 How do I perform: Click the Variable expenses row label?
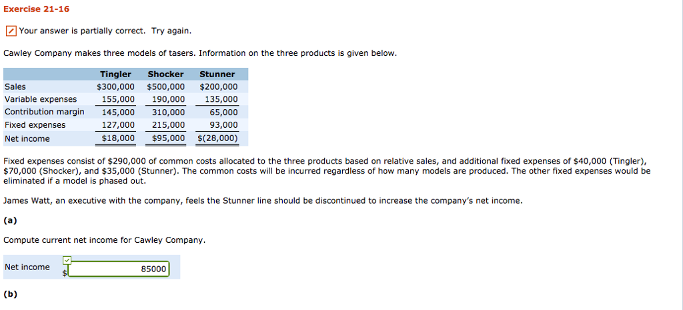(41, 99)
